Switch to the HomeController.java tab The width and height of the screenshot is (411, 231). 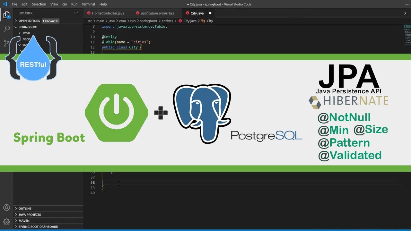108,13
